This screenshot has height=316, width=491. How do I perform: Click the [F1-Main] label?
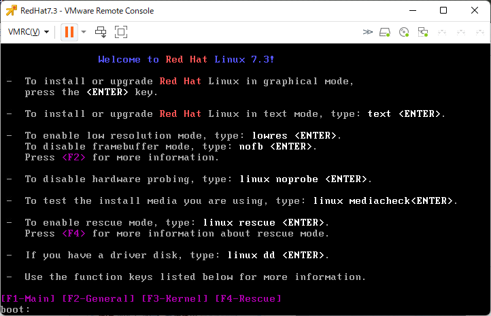(x=28, y=298)
